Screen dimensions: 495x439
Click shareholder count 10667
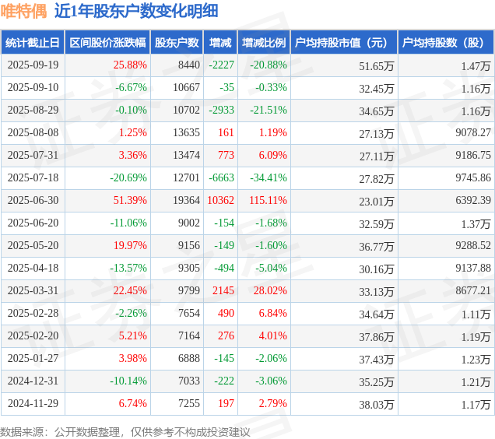187,87
